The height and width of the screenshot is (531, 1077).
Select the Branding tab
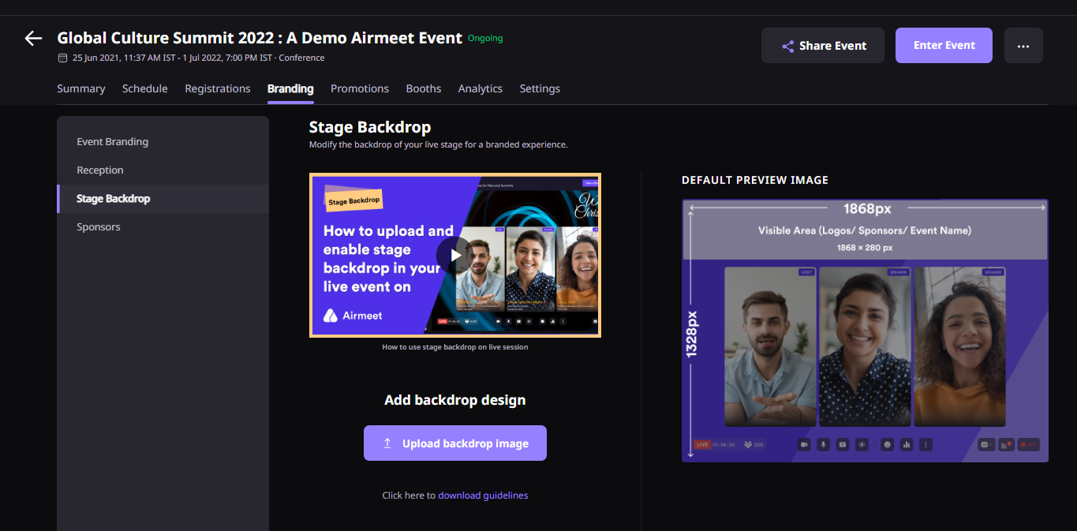pos(290,88)
